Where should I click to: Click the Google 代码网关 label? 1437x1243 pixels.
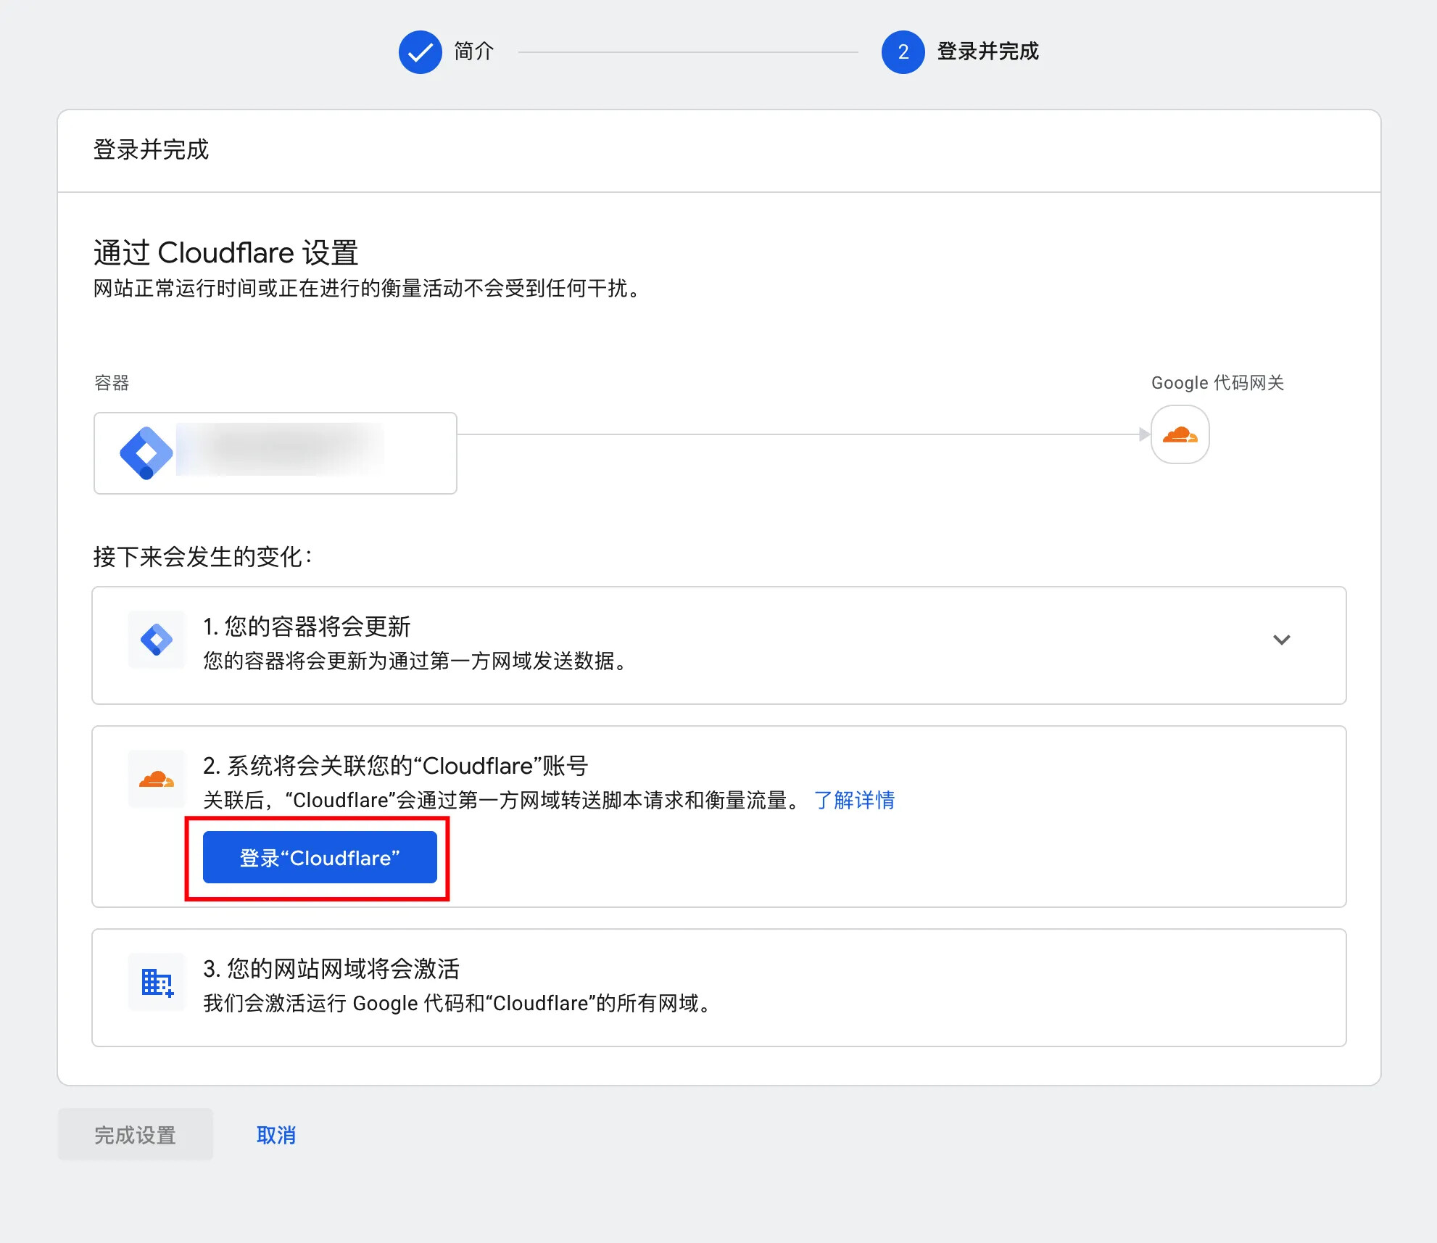1217,383
